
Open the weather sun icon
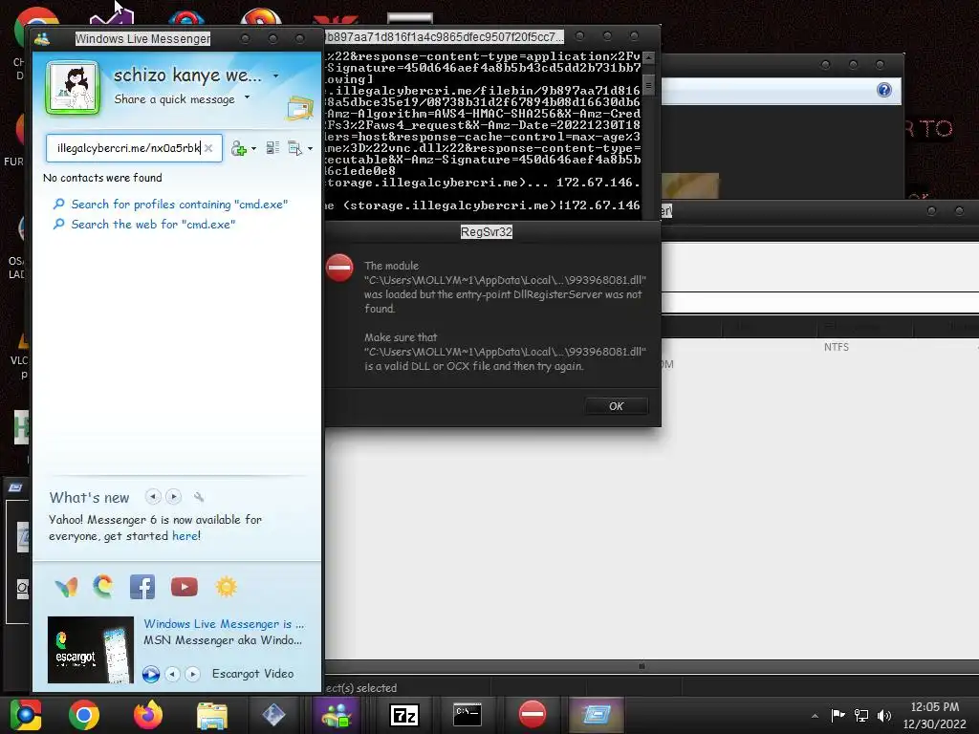(226, 587)
